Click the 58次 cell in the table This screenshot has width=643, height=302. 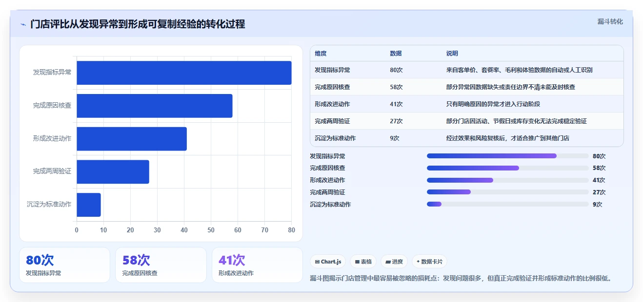[396, 87]
